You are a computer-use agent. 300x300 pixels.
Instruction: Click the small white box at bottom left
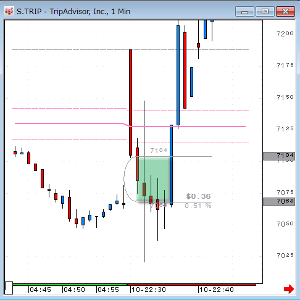point(9,288)
